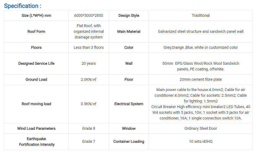Select the Design Style label cell
The width and height of the screenshot is (259, 152).
click(129, 16)
